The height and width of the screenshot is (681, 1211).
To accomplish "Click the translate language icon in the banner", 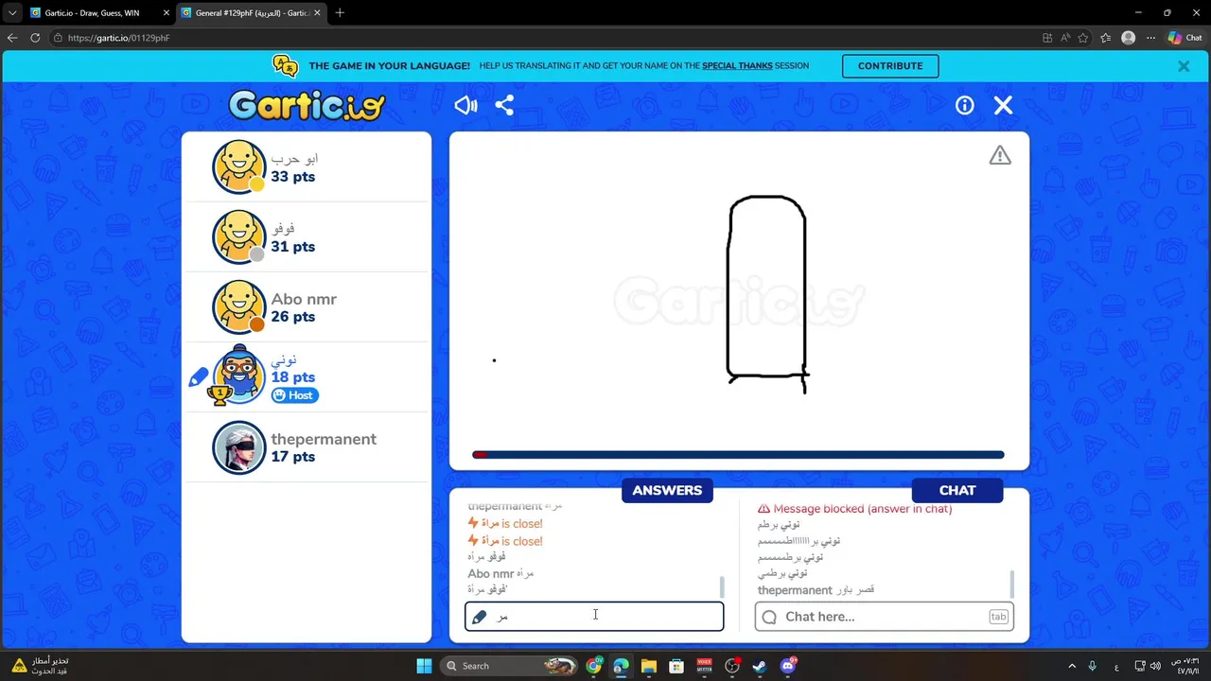I will click(285, 65).
